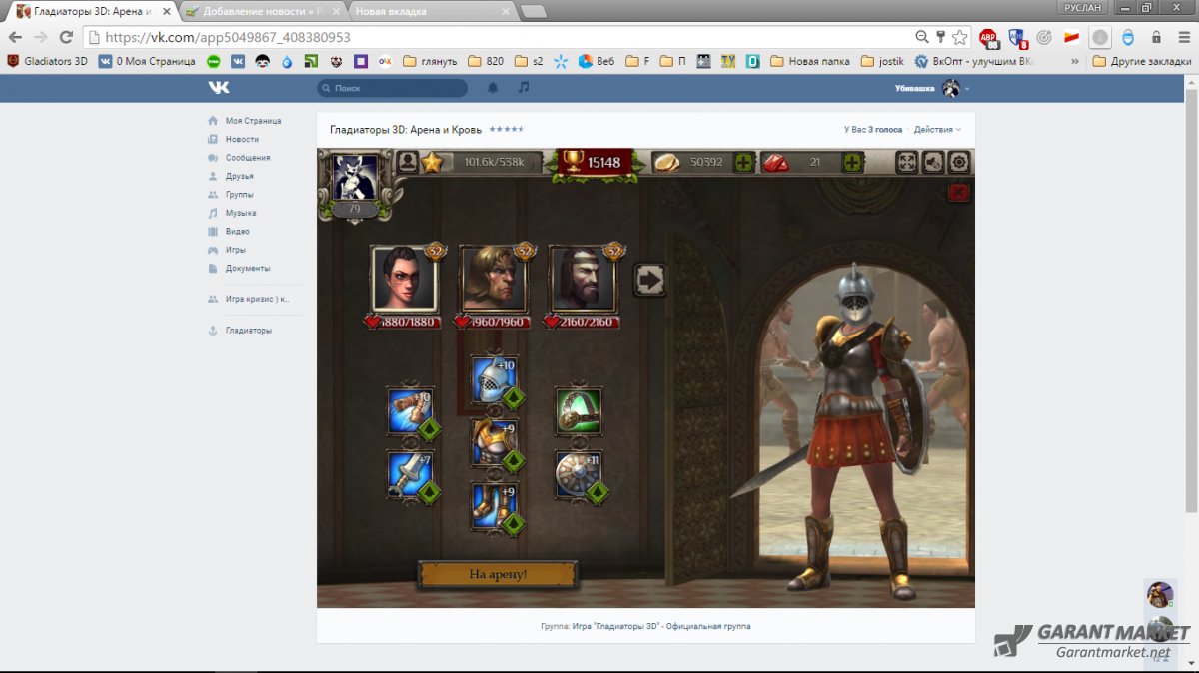Screen dimensions: 1199x673
Task: Buy more rubies with green plus
Action: click(x=852, y=162)
